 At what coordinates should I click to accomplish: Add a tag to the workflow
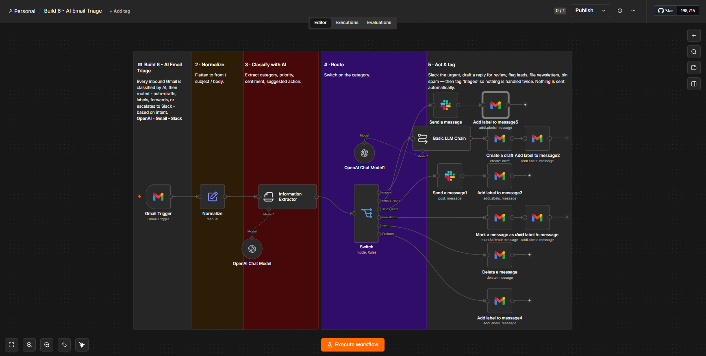120,11
